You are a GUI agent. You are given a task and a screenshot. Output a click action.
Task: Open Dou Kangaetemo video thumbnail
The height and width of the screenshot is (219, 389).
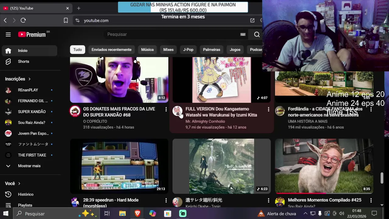tap(222, 80)
